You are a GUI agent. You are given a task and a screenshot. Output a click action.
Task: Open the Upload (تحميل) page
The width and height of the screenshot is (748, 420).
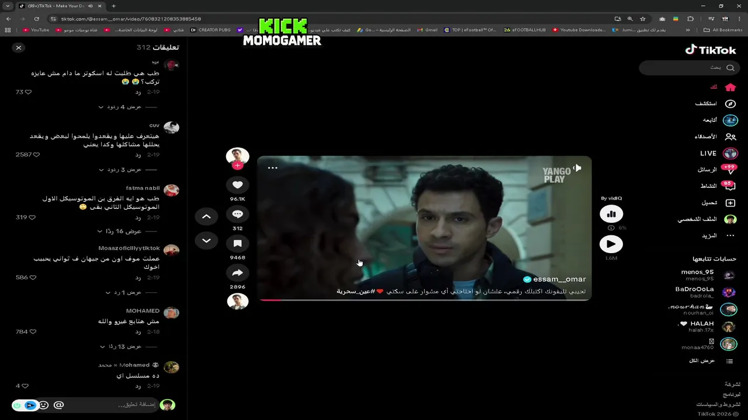click(718, 203)
